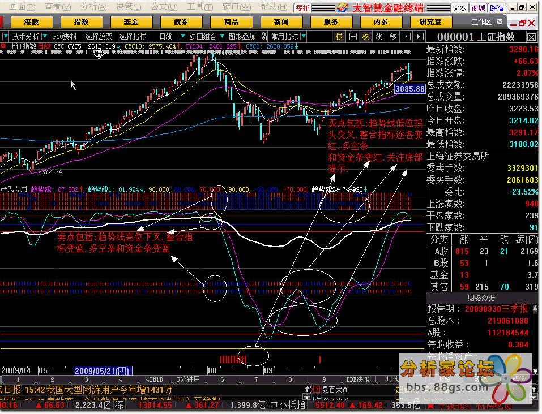Select bottom tab 1

tap(18, 379)
